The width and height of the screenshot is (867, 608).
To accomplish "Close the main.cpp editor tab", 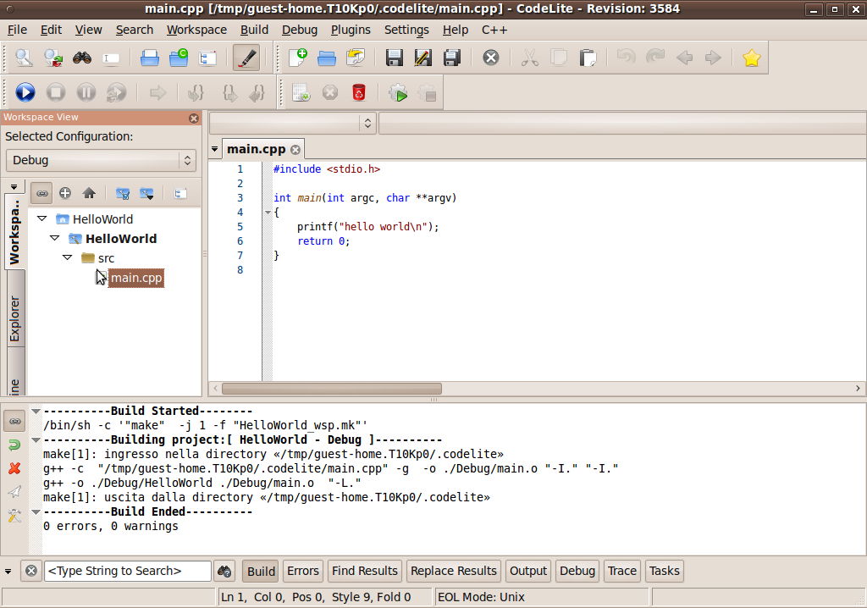I will click(x=295, y=149).
